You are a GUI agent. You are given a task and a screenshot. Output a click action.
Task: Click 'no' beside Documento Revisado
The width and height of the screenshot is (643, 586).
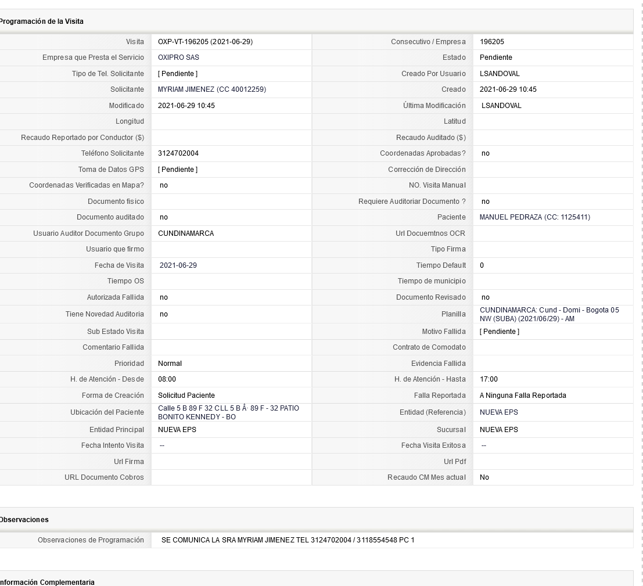(486, 298)
